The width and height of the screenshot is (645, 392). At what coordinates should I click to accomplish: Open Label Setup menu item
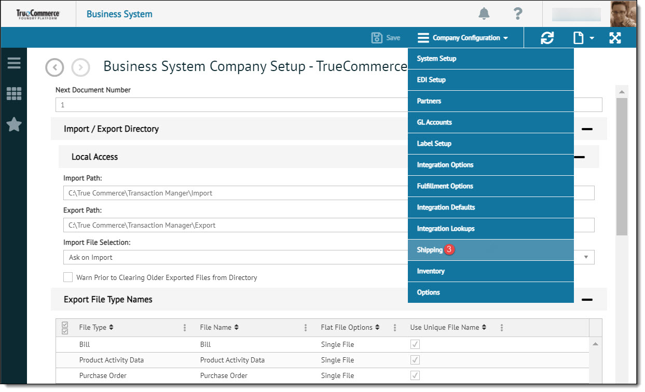click(491, 144)
